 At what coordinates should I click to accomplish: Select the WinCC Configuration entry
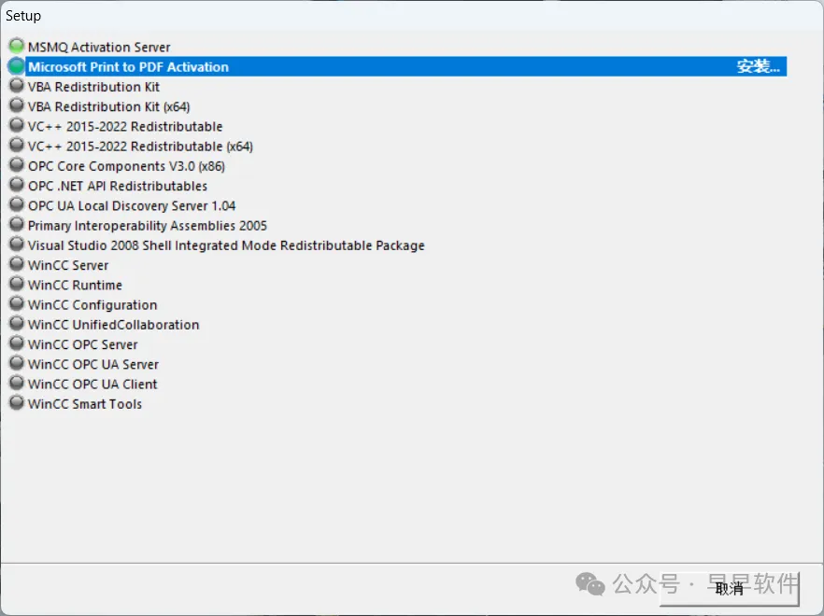click(92, 305)
